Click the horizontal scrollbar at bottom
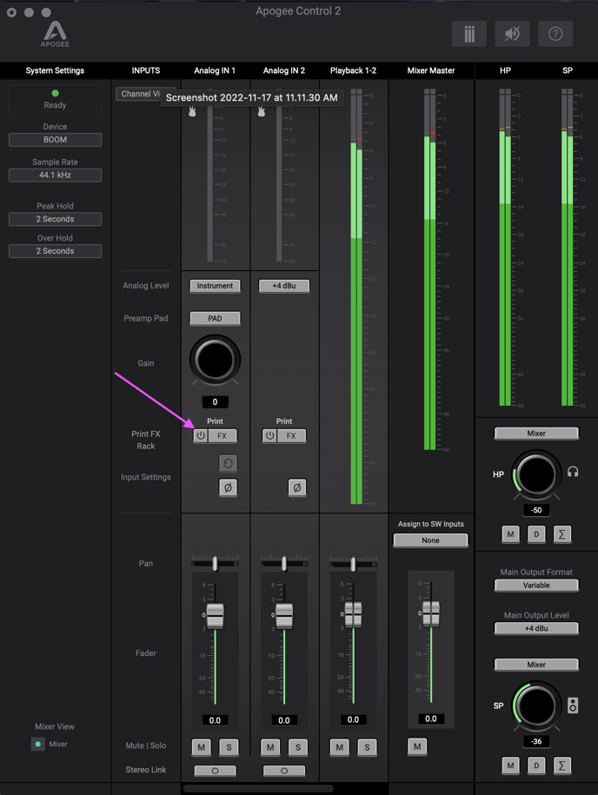Screen dimensions: 598x795 coord(258,789)
